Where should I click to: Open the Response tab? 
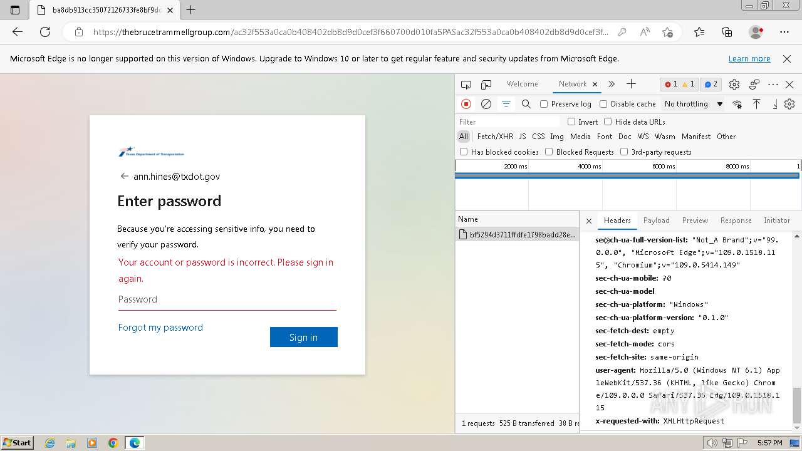click(x=736, y=220)
